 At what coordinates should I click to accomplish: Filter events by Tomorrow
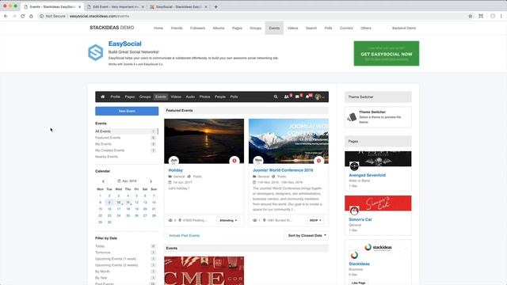pyautogui.click(x=103, y=253)
